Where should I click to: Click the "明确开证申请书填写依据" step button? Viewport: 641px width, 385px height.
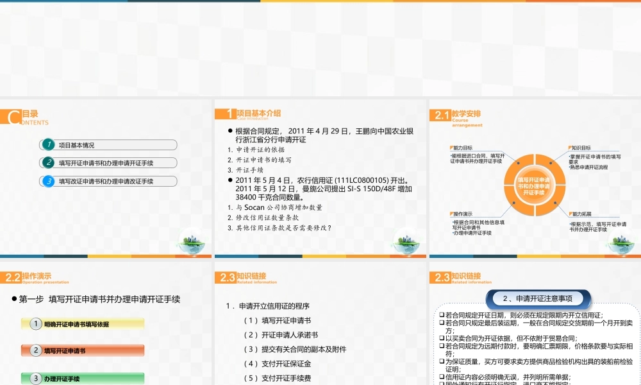[x=83, y=323]
